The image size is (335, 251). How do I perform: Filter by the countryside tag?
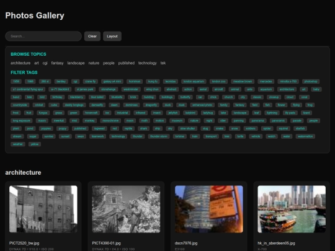coord(20,105)
